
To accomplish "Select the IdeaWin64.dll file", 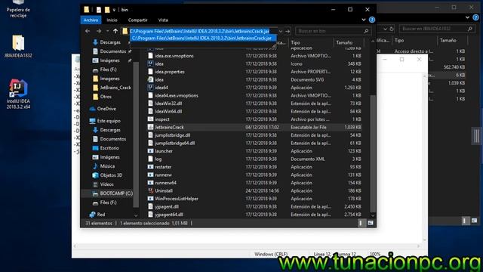I will point(168,111).
